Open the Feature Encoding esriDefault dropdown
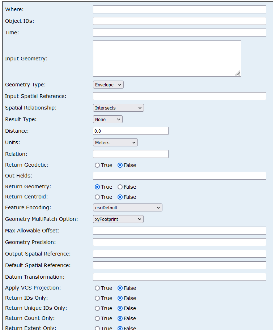The height and width of the screenshot is (330, 276). point(127,207)
